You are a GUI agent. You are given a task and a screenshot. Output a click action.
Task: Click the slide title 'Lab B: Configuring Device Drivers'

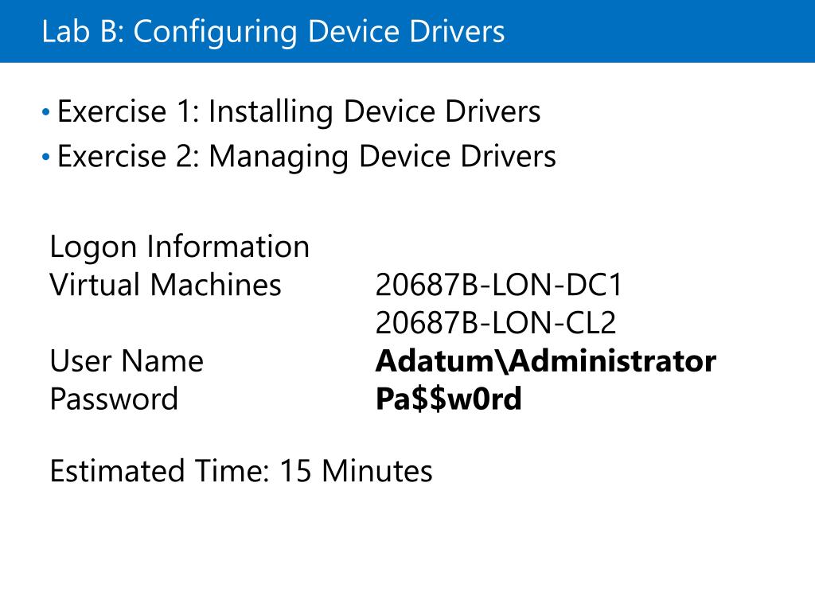pyautogui.click(x=274, y=32)
